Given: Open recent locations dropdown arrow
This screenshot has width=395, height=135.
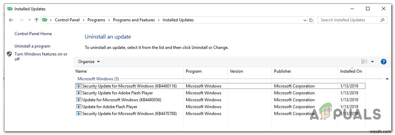Looking at the screenshot, I should point(29,20).
